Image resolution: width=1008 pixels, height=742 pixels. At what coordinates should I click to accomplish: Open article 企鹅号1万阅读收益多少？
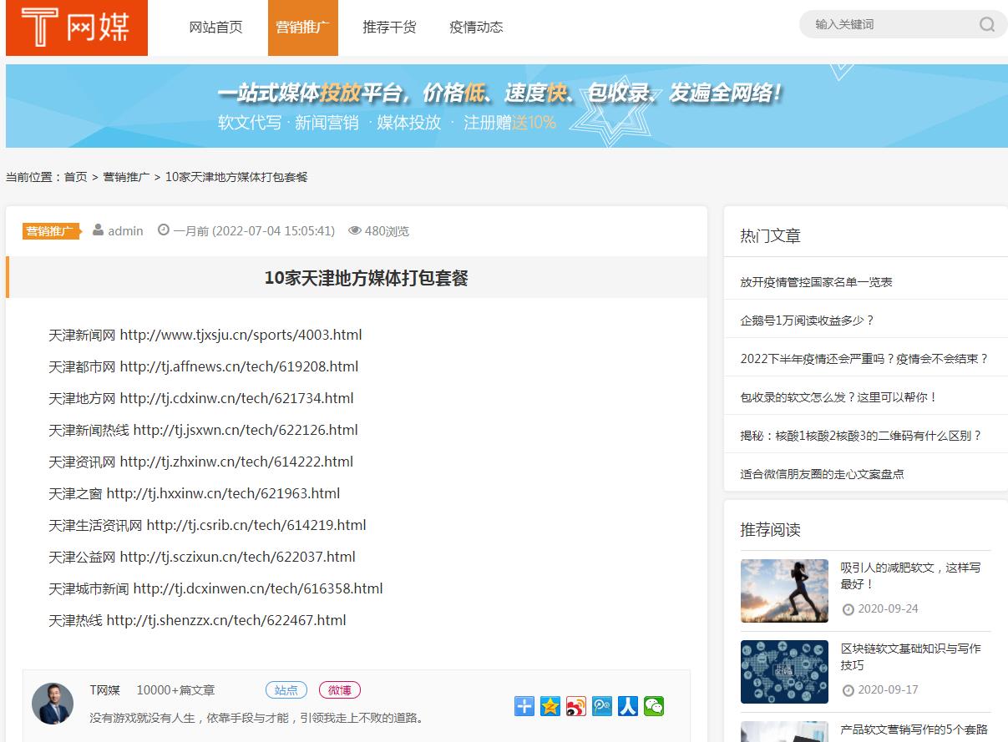[x=808, y=321]
